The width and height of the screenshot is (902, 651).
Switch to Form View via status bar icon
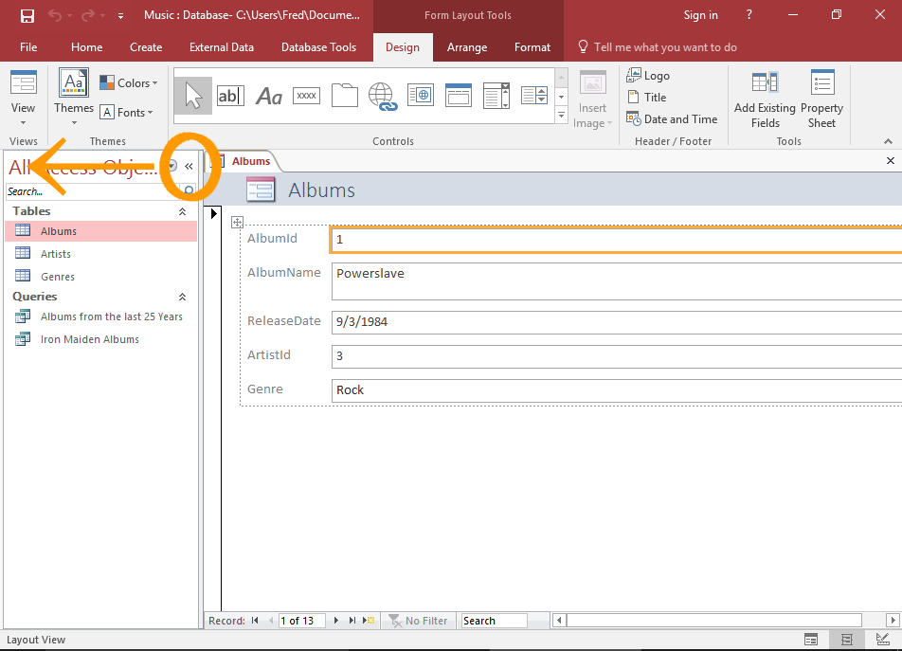[x=811, y=640]
